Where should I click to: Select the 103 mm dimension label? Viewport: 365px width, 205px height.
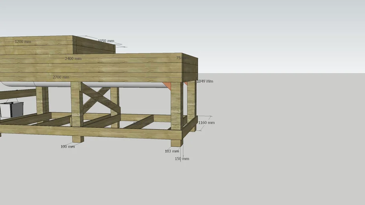click(172, 151)
